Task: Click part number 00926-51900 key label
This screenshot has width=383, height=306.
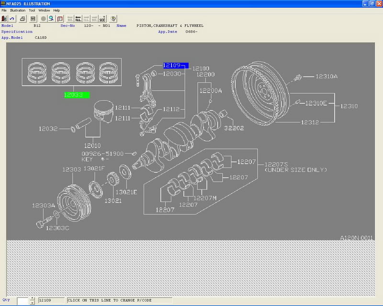Action: coord(102,154)
